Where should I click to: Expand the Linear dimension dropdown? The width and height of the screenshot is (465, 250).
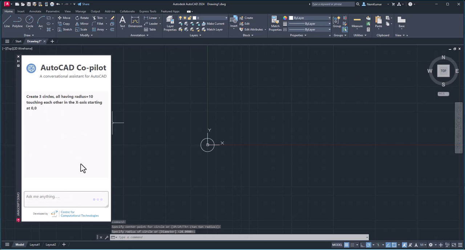coord(159,18)
